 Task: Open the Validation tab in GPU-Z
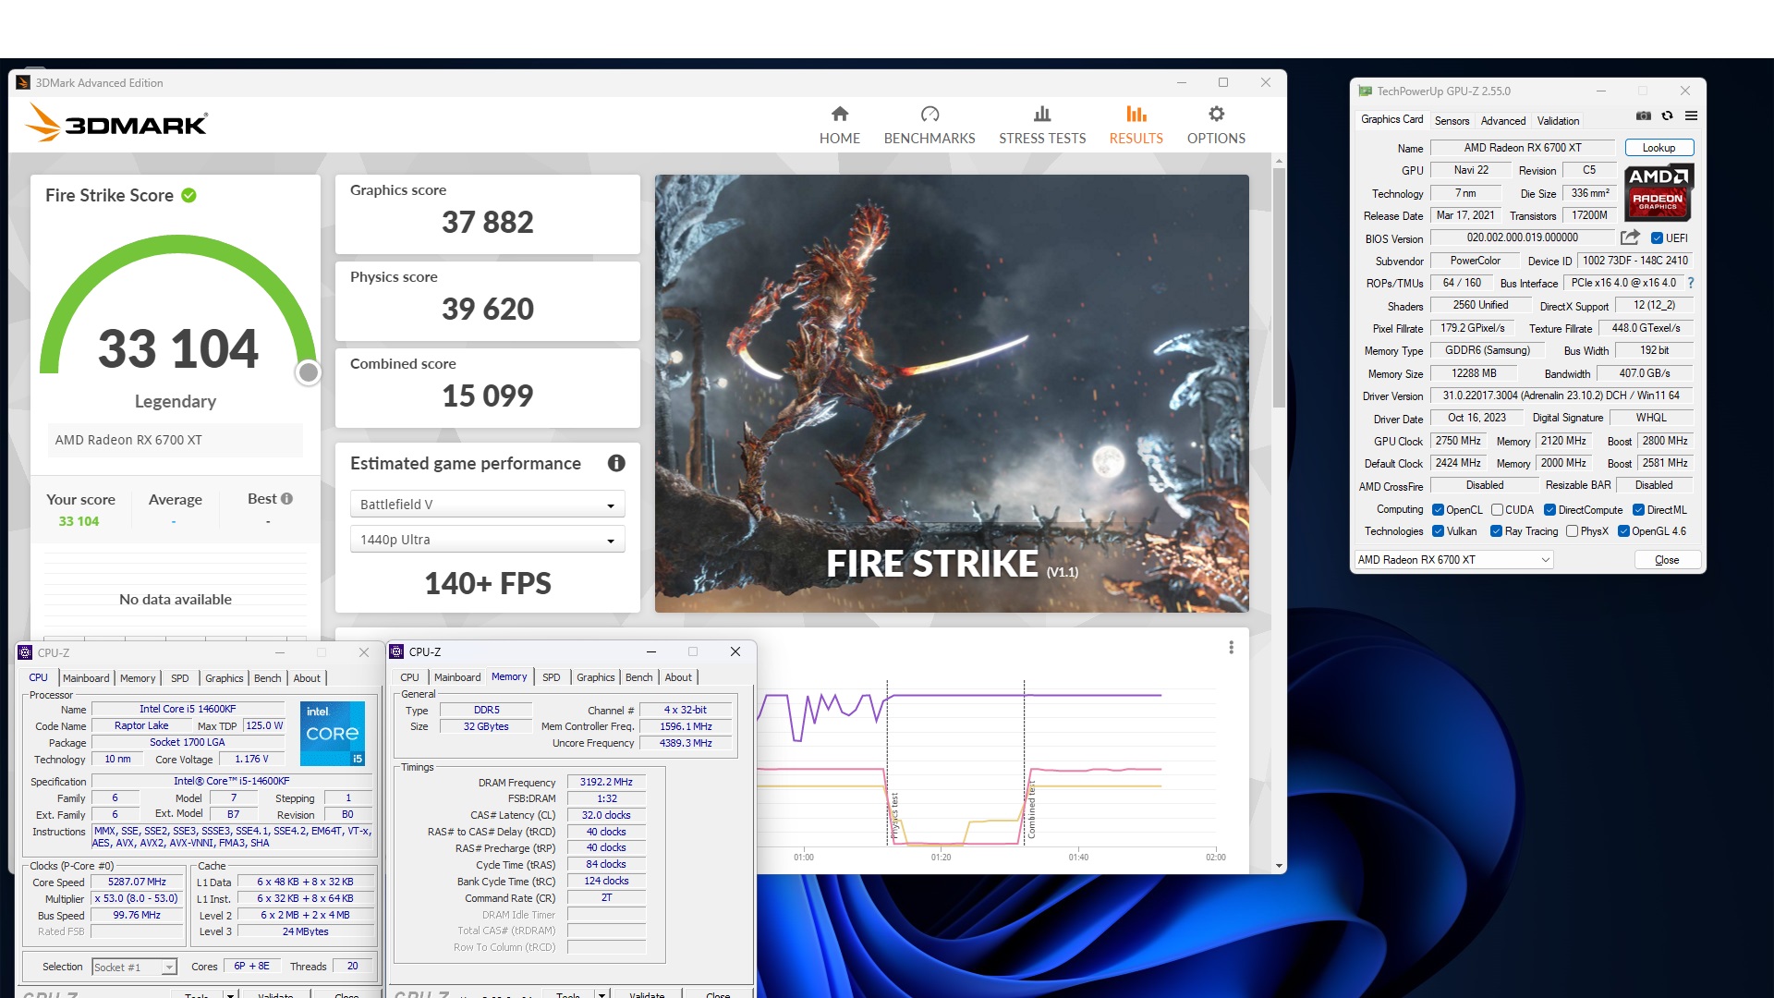pyautogui.click(x=1558, y=121)
